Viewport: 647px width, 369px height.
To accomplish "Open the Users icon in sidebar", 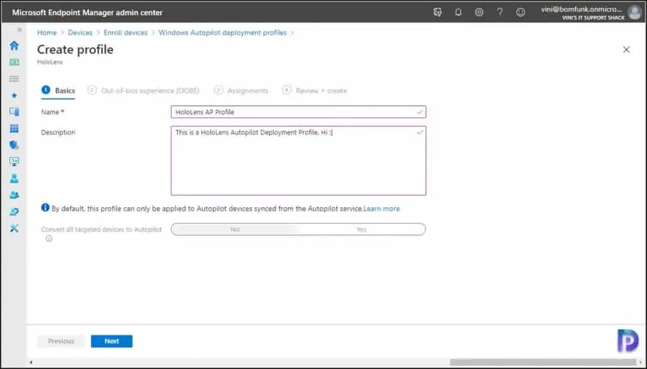I will (x=14, y=178).
